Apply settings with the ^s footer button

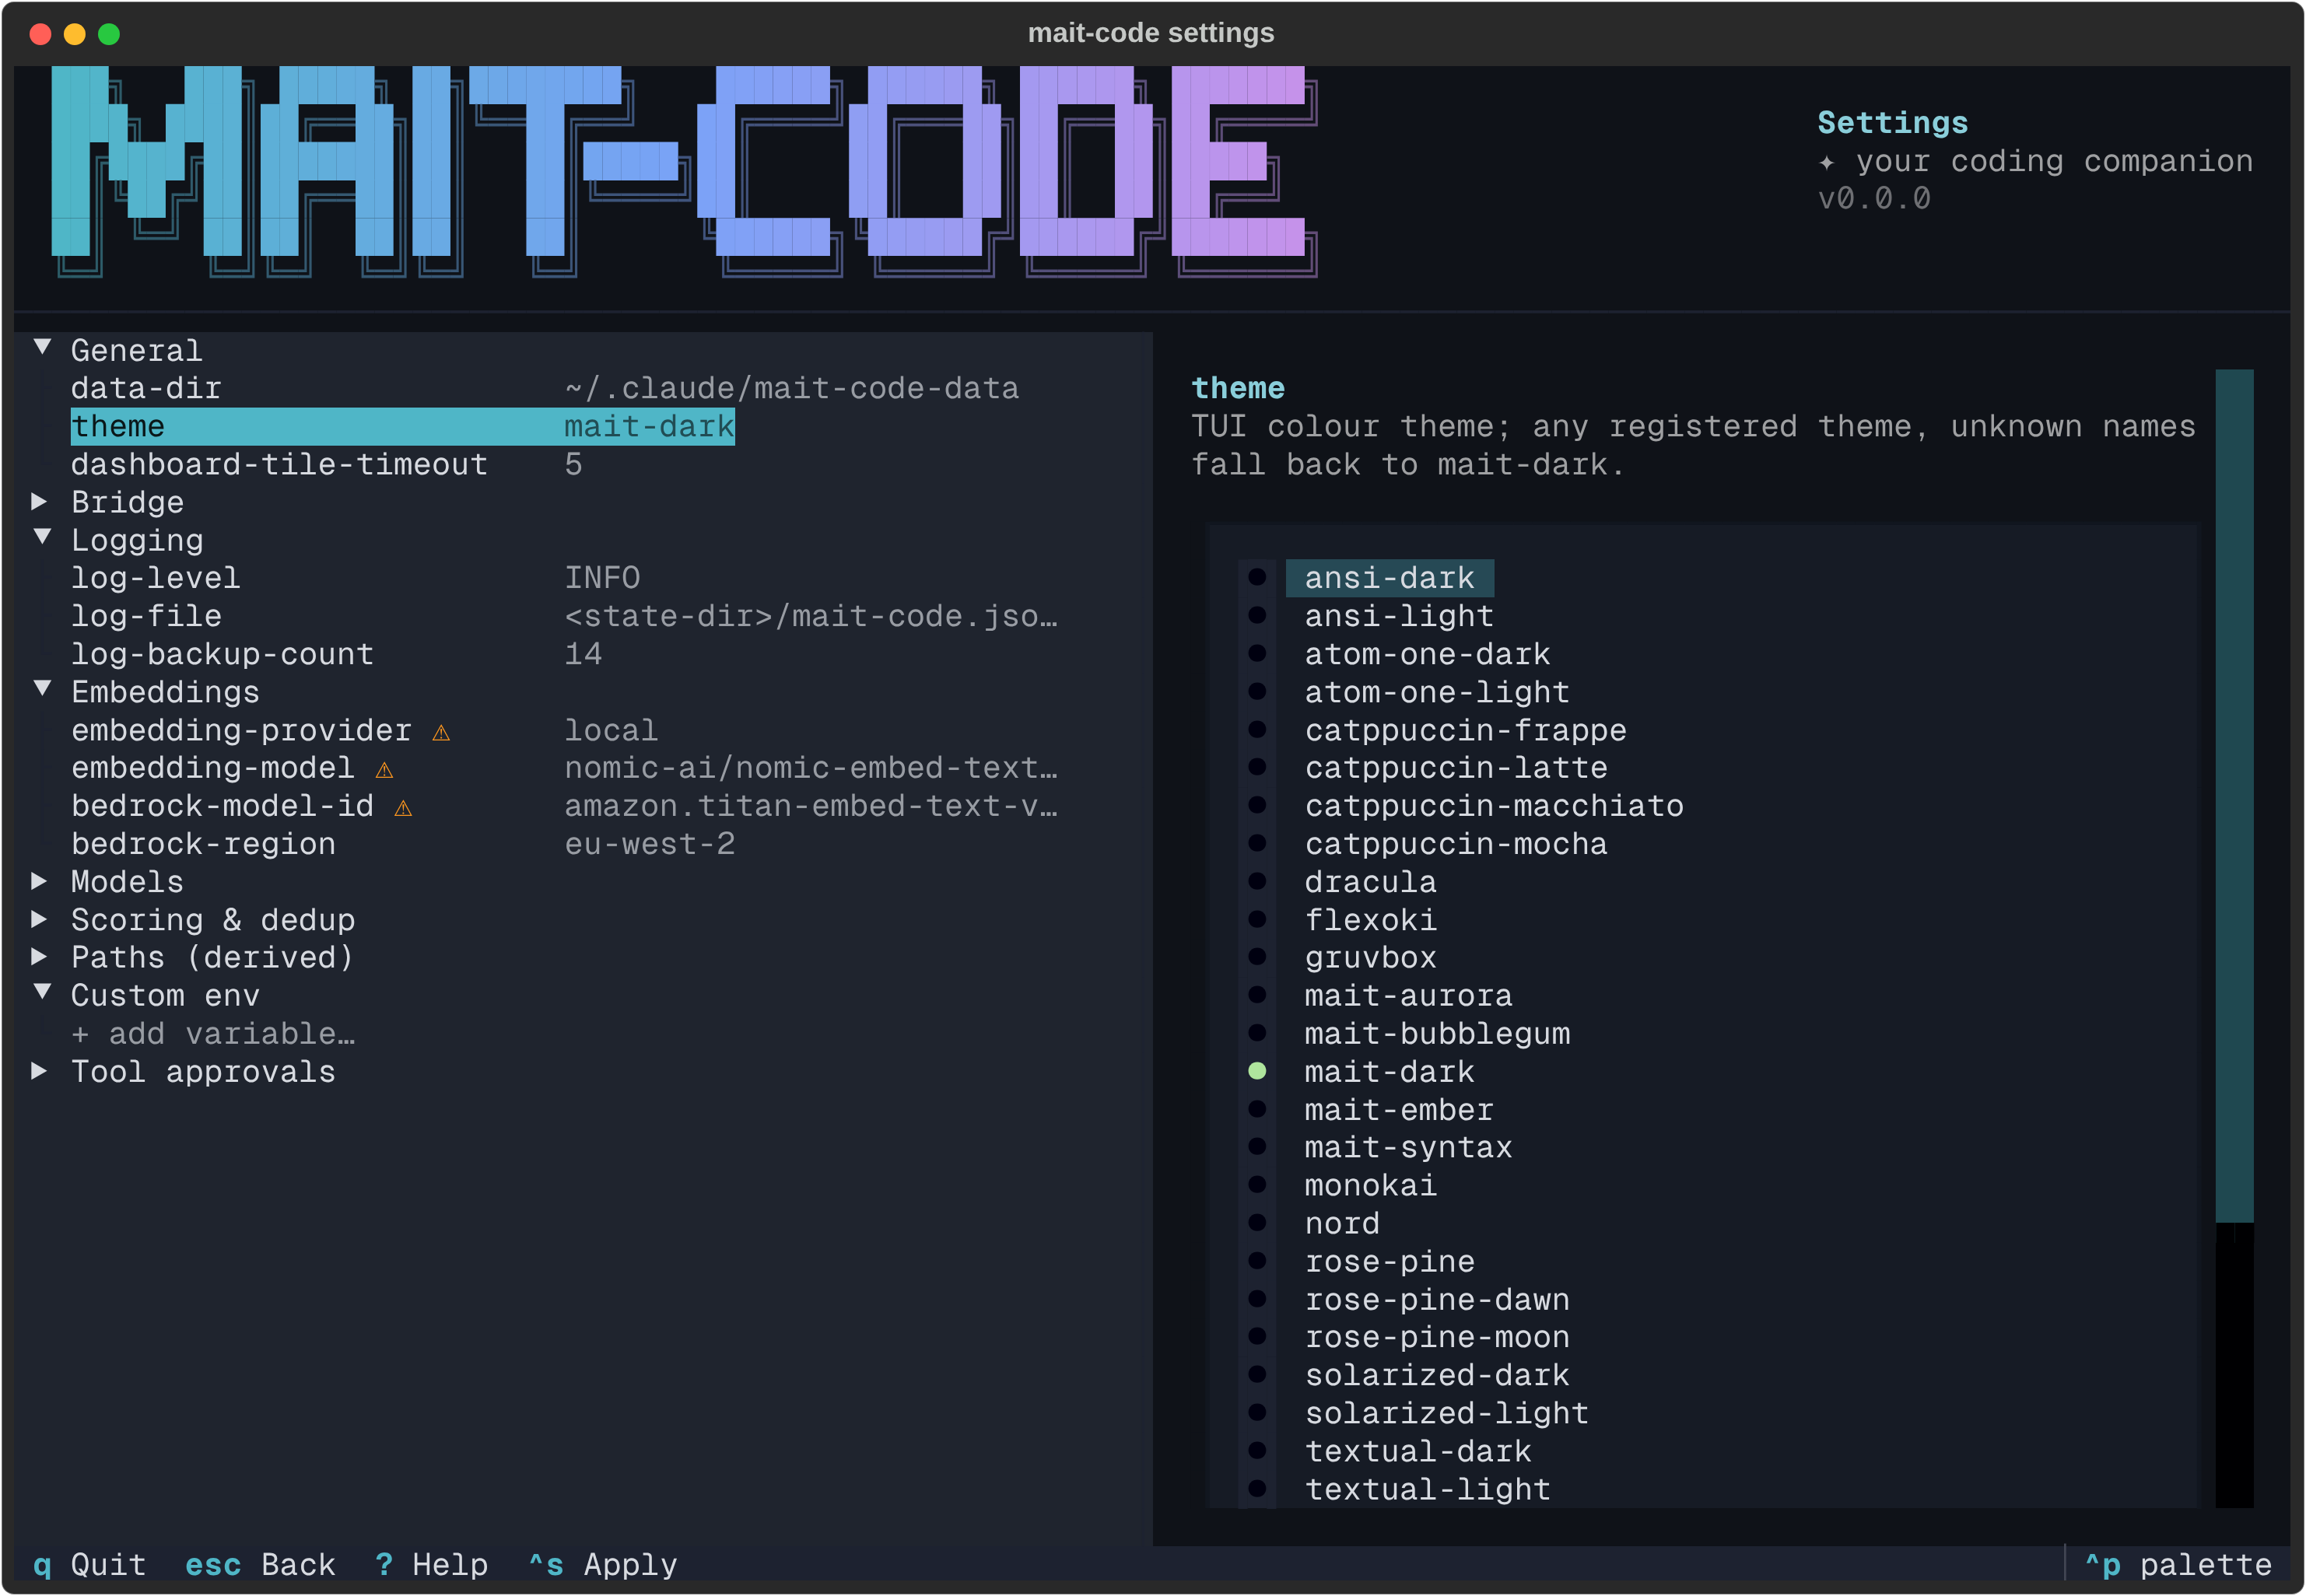(602, 1565)
